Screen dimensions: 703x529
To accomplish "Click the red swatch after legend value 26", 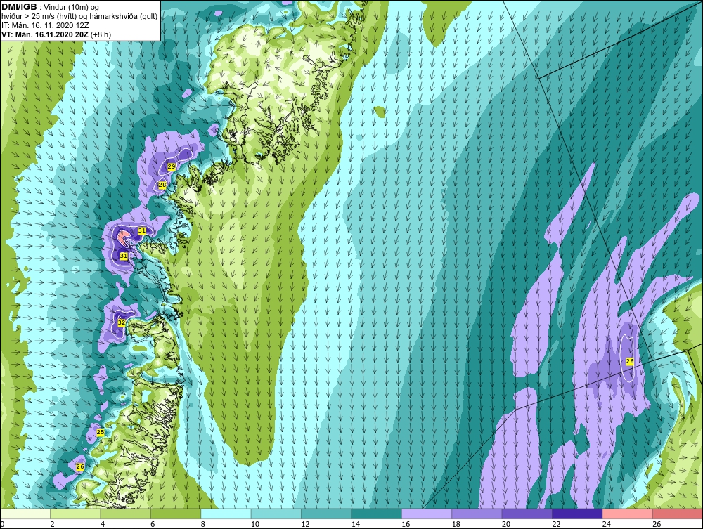I will click(x=678, y=514).
